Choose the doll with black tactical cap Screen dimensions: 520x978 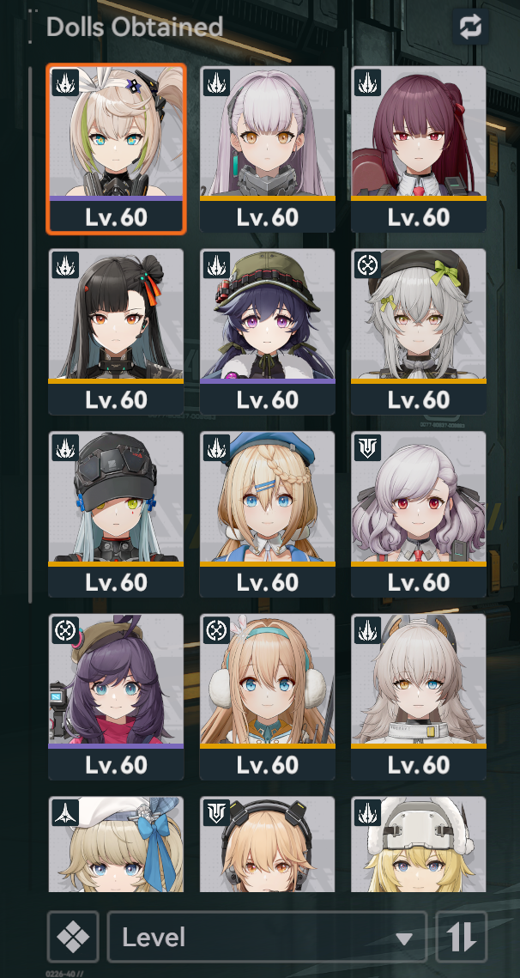point(116,514)
